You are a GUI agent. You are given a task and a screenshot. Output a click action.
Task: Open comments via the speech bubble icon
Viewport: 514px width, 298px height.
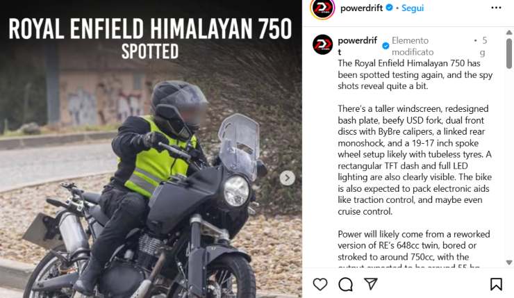pos(345,284)
